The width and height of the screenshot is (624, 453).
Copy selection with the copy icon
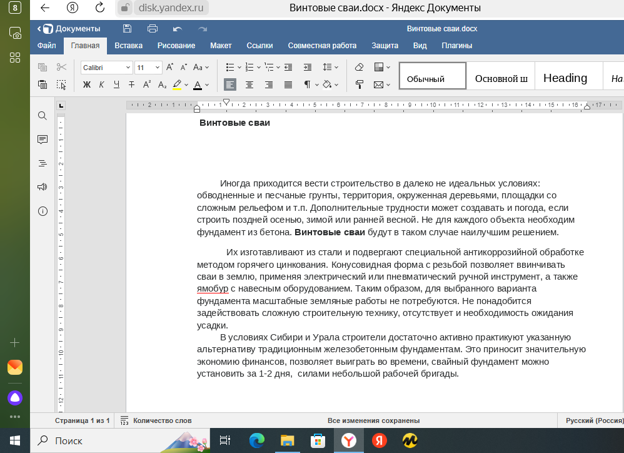click(x=42, y=68)
